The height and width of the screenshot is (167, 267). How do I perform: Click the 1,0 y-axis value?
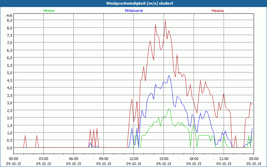click(x=9, y=133)
